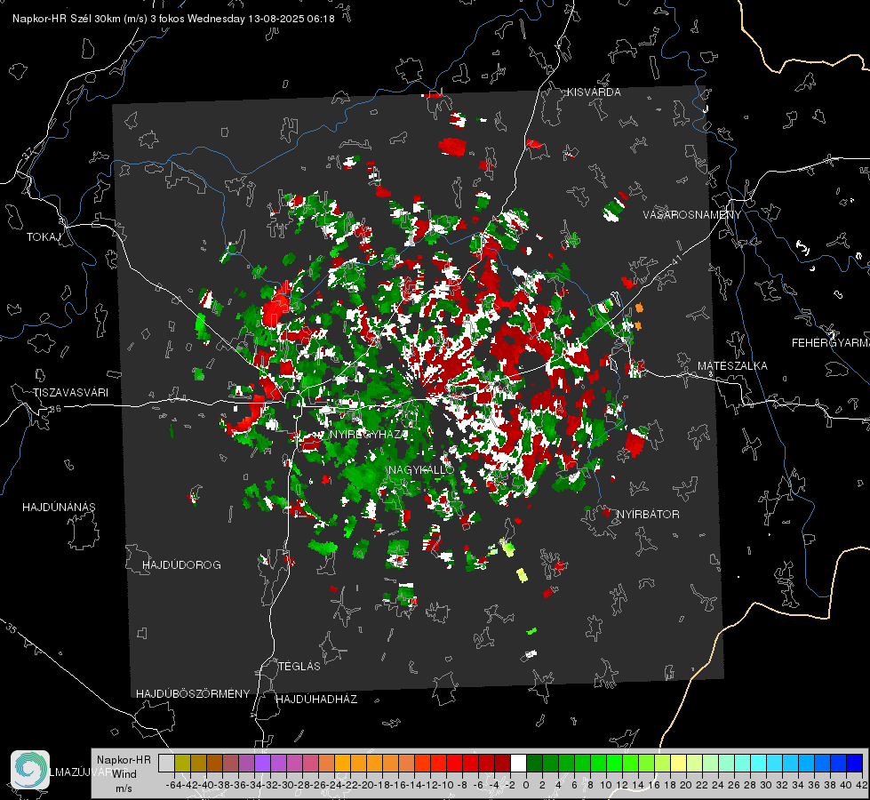Screen dimensions: 870x800
Task: Click the VÁSÁROSNAMÉNY city label
Action: click(x=692, y=215)
